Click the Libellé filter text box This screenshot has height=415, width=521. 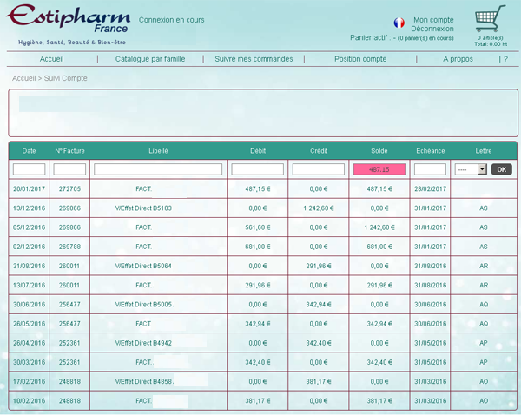[158, 169]
